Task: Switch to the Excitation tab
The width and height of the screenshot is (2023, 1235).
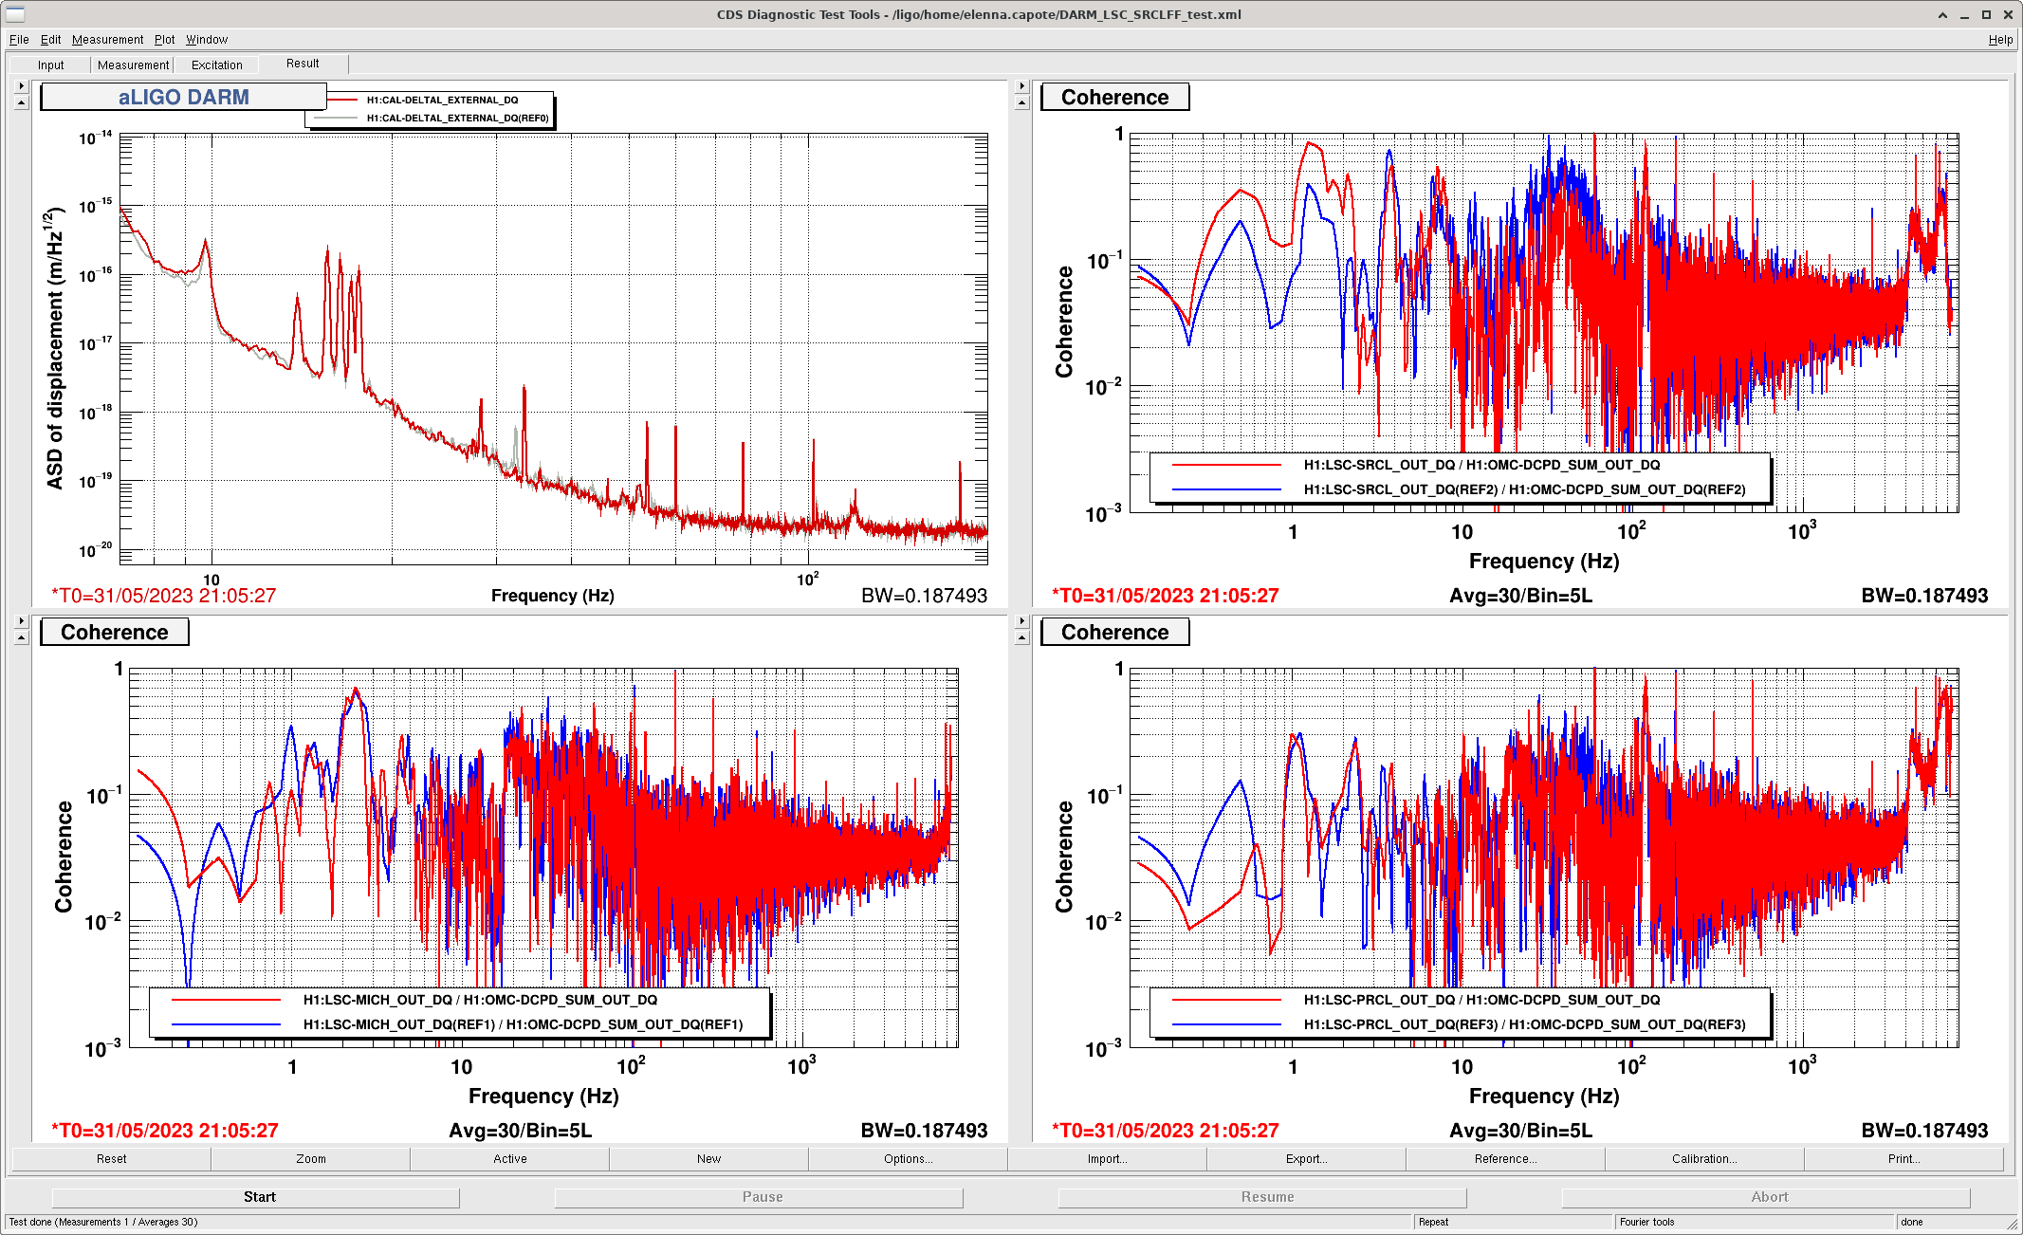Action: (x=216, y=65)
